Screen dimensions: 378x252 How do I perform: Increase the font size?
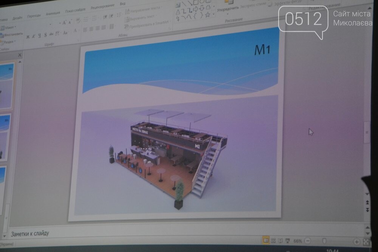point(64,23)
